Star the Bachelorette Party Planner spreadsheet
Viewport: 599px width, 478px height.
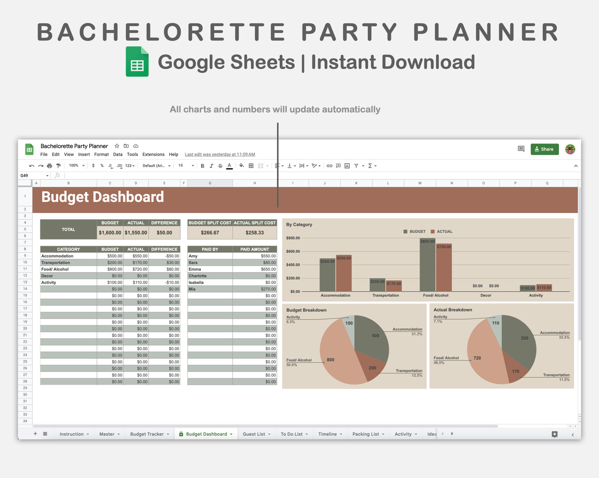(116, 146)
